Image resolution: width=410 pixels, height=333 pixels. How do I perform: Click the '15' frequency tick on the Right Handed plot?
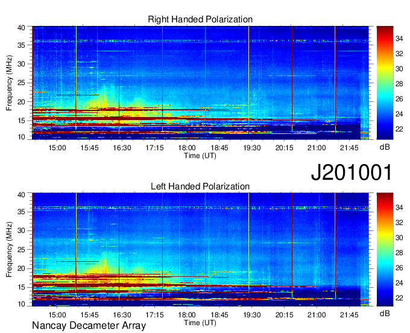coord(21,121)
